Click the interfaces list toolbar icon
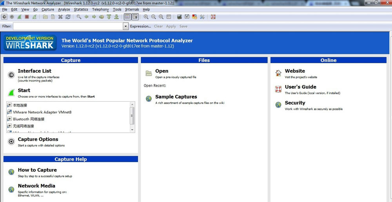 coord(4,17)
